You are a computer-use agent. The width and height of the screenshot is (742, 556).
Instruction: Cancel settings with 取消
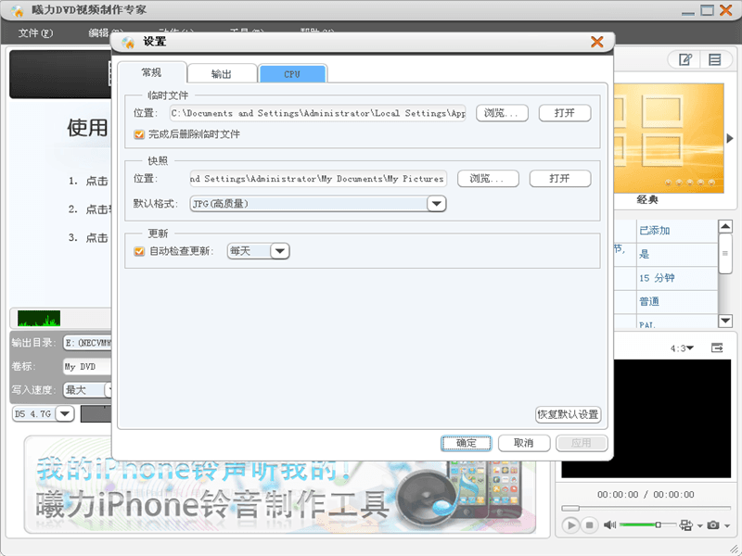[x=524, y=443]
